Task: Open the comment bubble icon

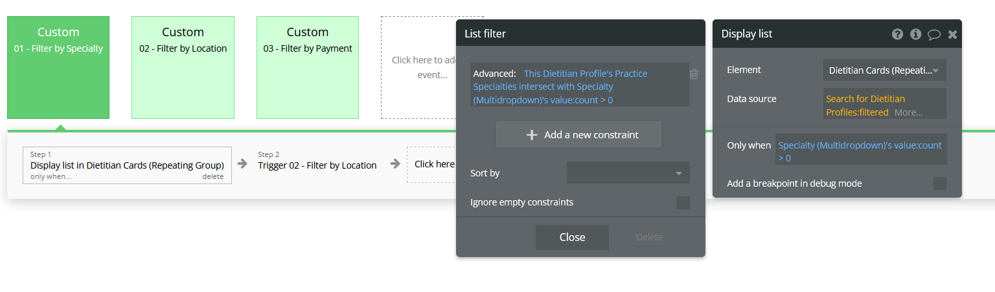Action: (933, 35)
